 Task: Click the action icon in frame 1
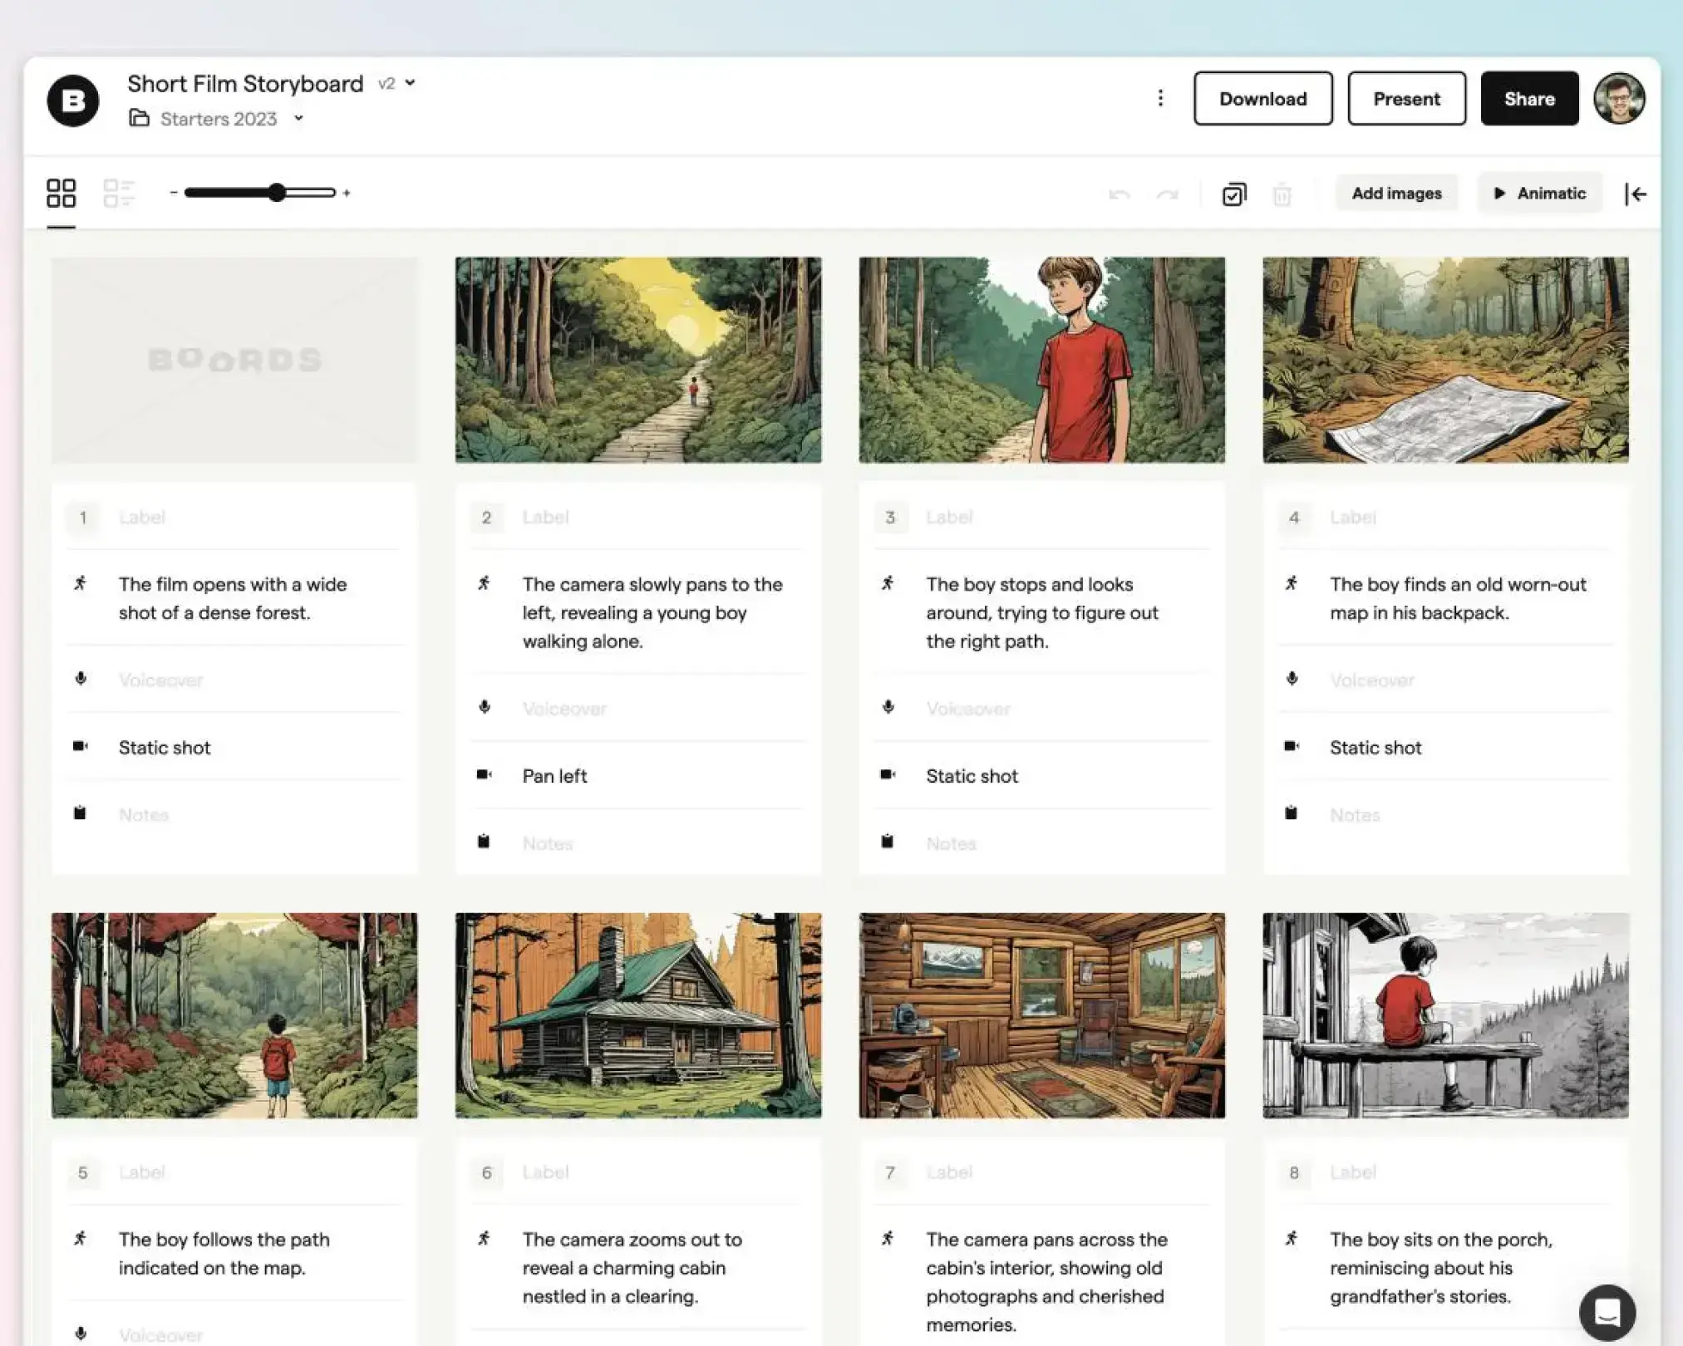[81, 583]
